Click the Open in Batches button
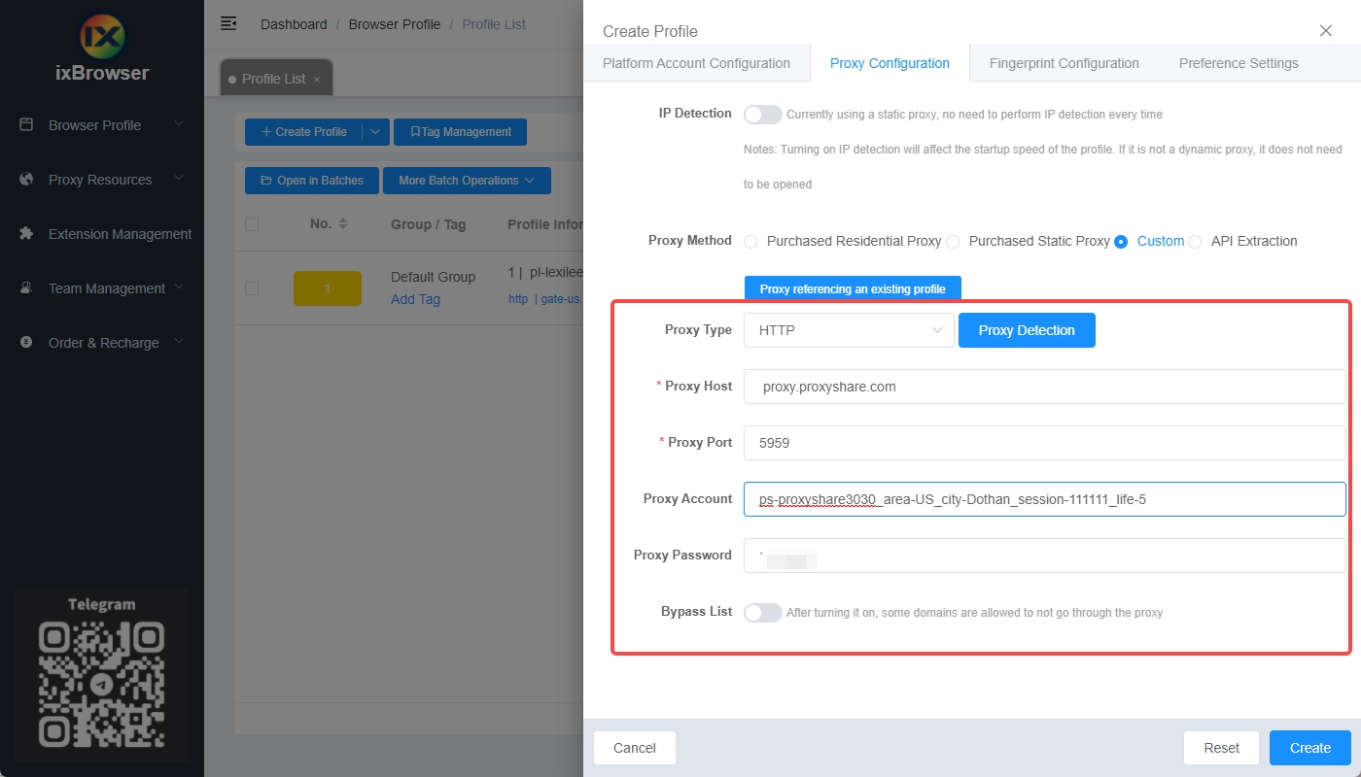The image size is (1361, 777). (311, 181)
